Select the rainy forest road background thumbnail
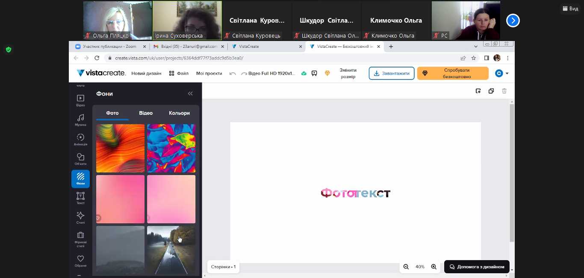 pos(171,250)
